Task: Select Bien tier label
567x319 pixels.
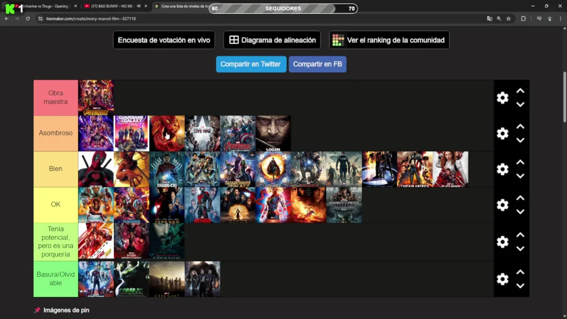Action: click(56, 169)
